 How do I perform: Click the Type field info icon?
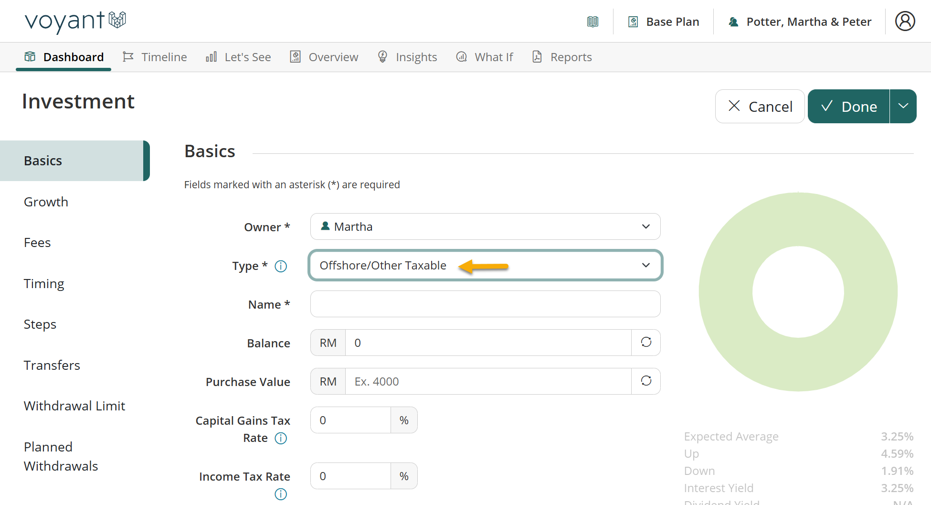click(x=281, y=266)
